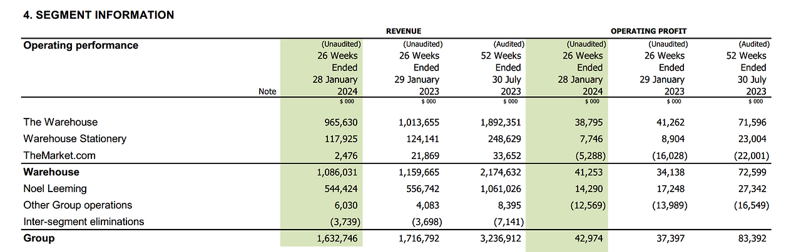Click Other Group operations revenue 6,030
Screen dimensions: 801x252
[345, 205]
